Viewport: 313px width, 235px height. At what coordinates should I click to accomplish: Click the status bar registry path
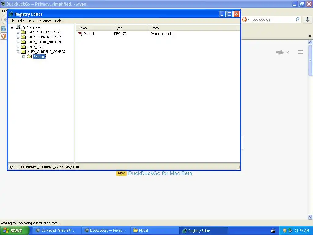(43, 167)
